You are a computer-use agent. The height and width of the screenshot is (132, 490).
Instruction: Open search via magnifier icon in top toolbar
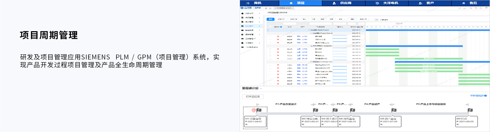tap(471, 8)
